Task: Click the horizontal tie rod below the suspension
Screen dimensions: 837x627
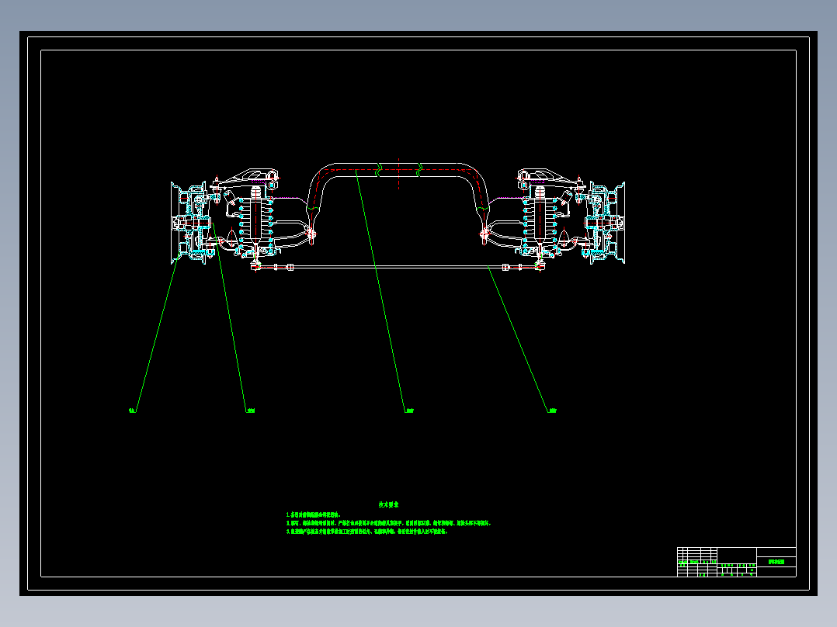Action: 398,267
